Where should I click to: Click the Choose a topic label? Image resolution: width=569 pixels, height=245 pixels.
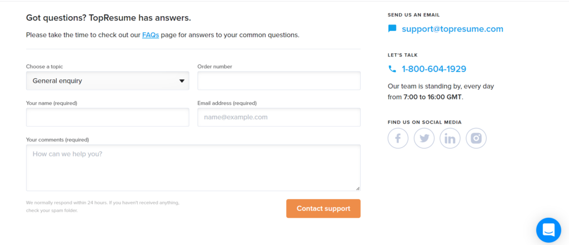pyautogui.click(x=44, y=67)
